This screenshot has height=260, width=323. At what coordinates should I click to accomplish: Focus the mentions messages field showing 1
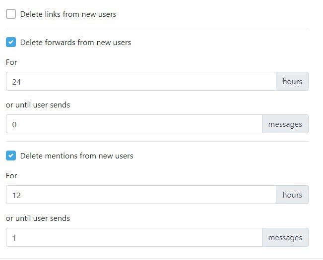[x=134, y=237]
